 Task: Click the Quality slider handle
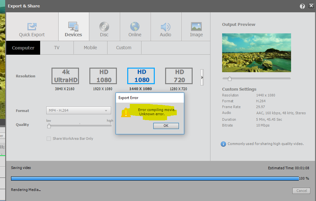pyautogui.click(x=49, y=126)
